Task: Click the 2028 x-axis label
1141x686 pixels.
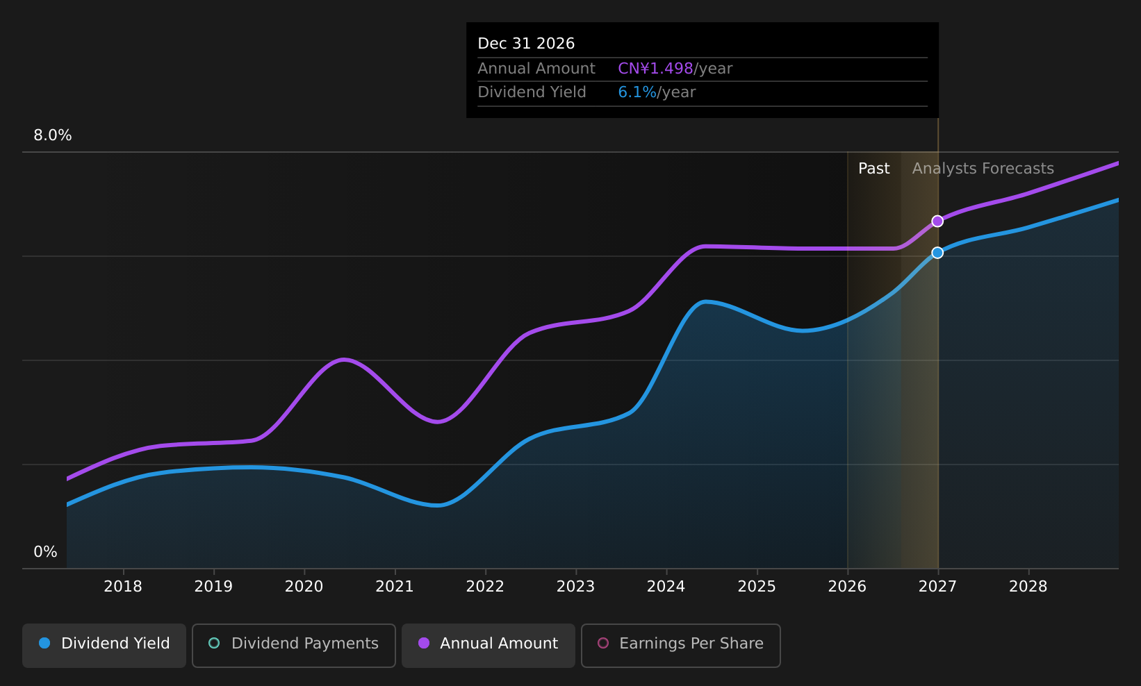Action: [x=1028, y=587]
